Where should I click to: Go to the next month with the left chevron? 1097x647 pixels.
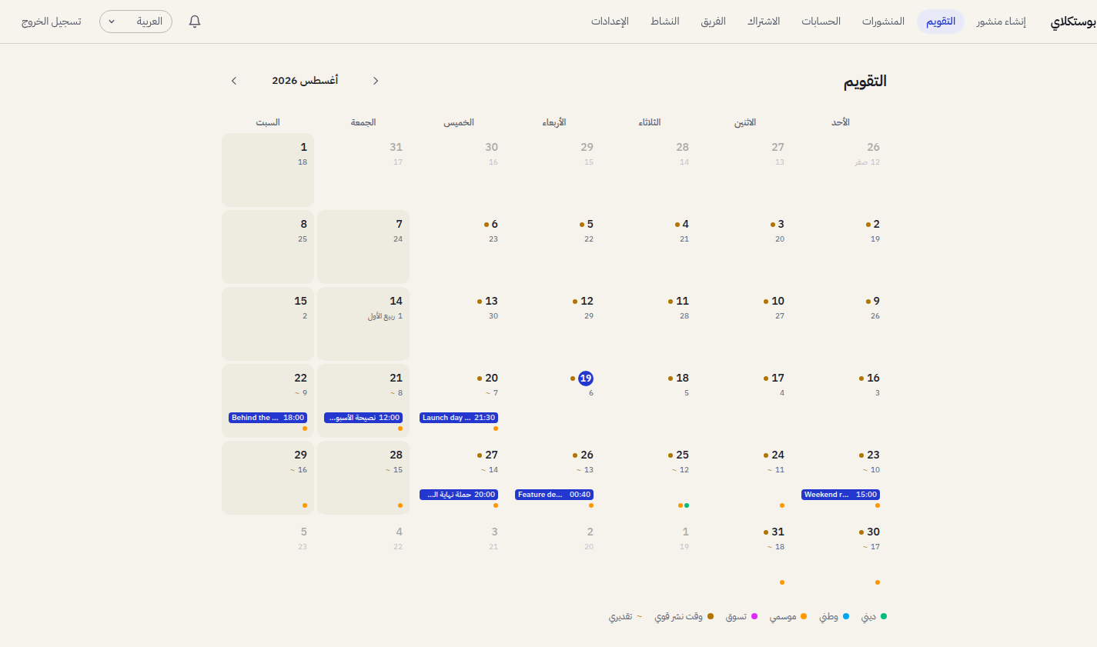click(x=234, y=81)
